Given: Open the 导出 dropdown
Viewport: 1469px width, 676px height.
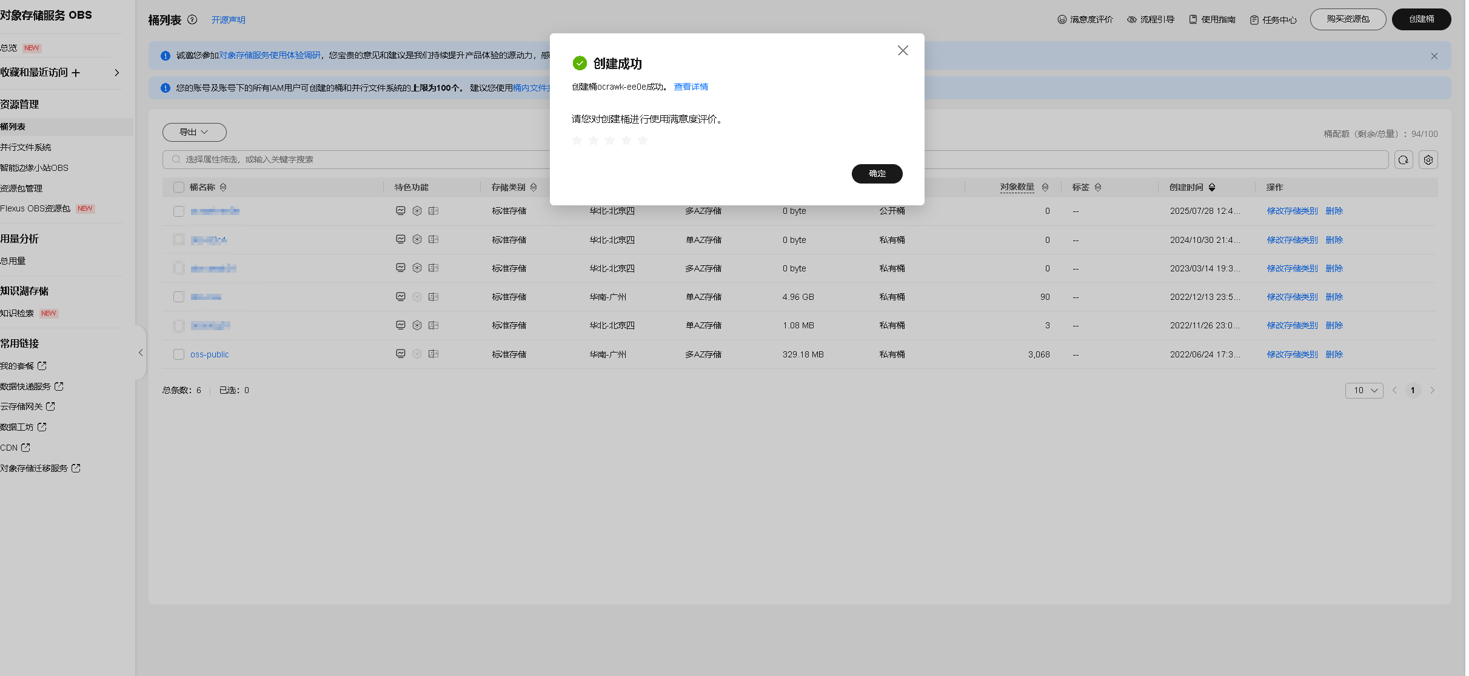Looking at the screenshot, I should pos(194,132).
